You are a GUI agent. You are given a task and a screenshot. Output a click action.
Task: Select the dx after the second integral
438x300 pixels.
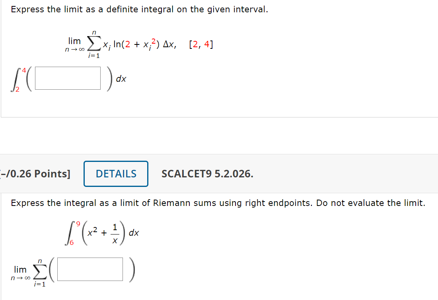tap(134, 233)
